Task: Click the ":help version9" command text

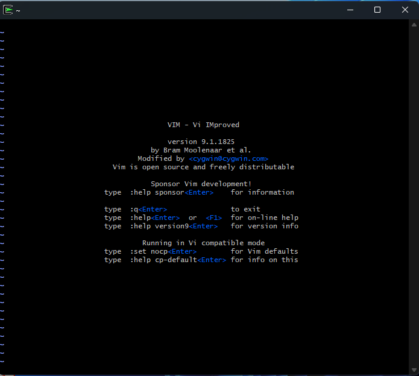Action: coord(159,226)
